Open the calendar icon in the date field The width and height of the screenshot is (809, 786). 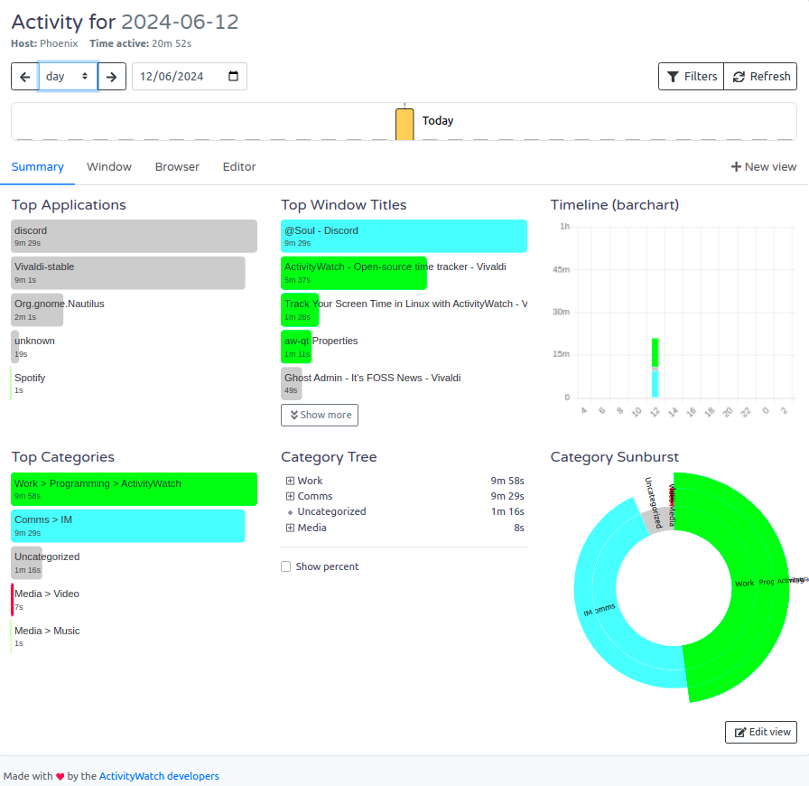pyautogui.click(x=231, y=77)
